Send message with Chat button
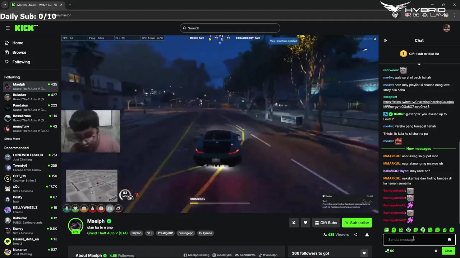The height and width of the screenshot is (258, 460). [x=448, y=251]
